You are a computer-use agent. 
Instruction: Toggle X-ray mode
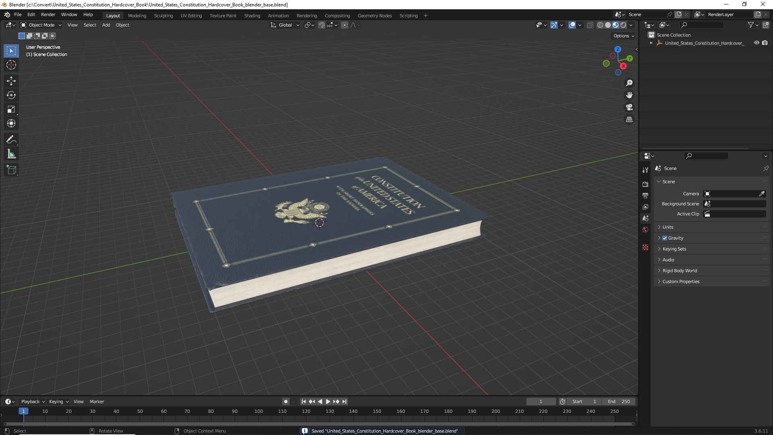coord(590,25)
